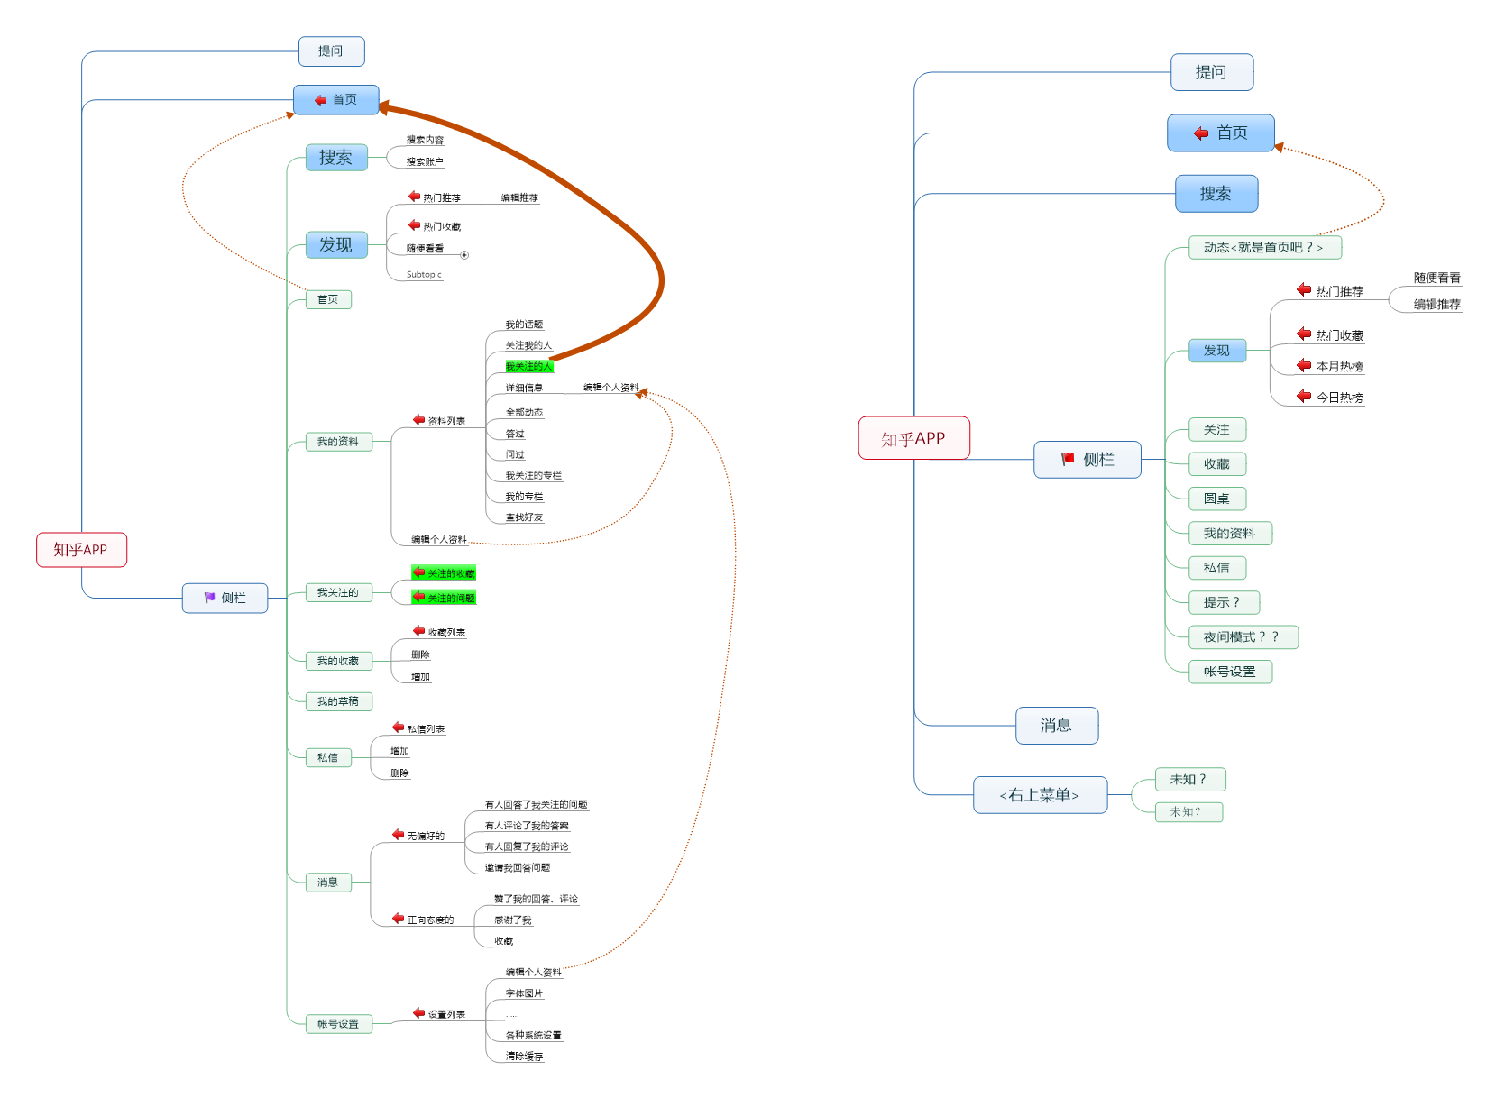Select the 设置列表 topic text
Image resolution: width=1505 pixels, height=1098 pixels.
pyautogui.click(x=446, y=1015)
